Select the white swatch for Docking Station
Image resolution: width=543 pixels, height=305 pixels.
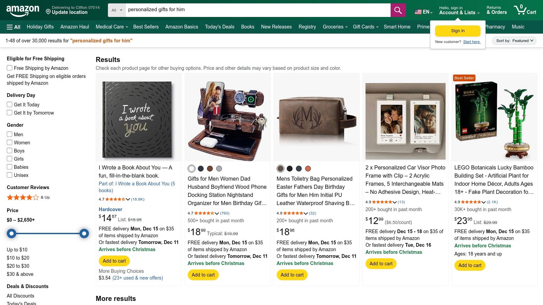(192, 168)
